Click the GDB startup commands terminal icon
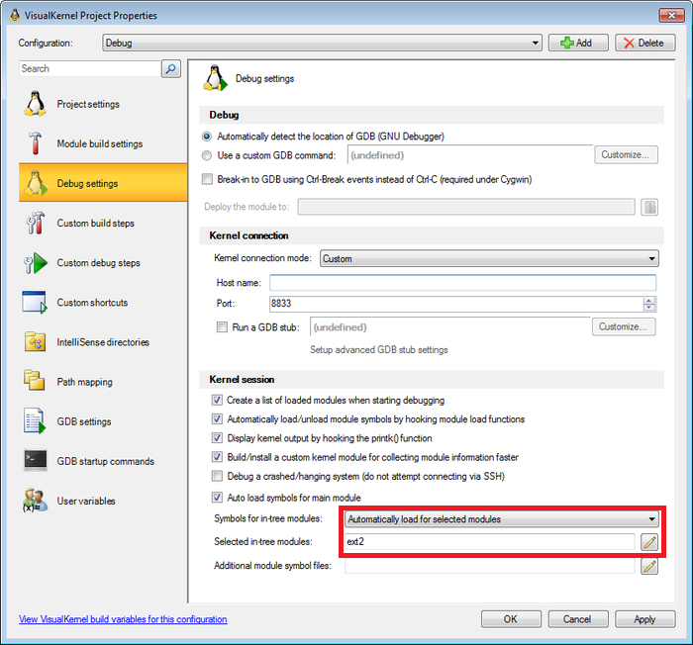This screenshot has height=645, width=693. tap(36, 460)
